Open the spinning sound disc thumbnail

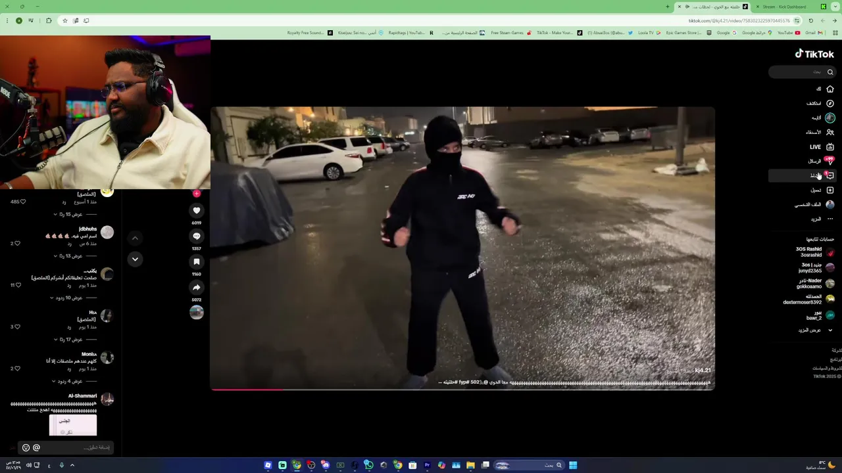point(196,312)
